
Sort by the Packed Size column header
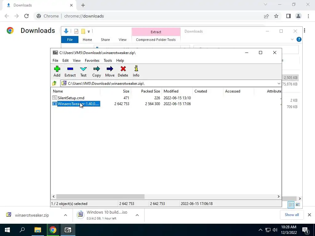coord(146,91)
